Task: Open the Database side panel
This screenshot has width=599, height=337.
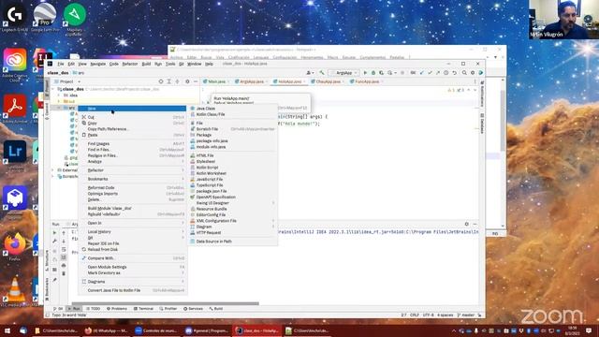Action: click(x=482, y=124)
